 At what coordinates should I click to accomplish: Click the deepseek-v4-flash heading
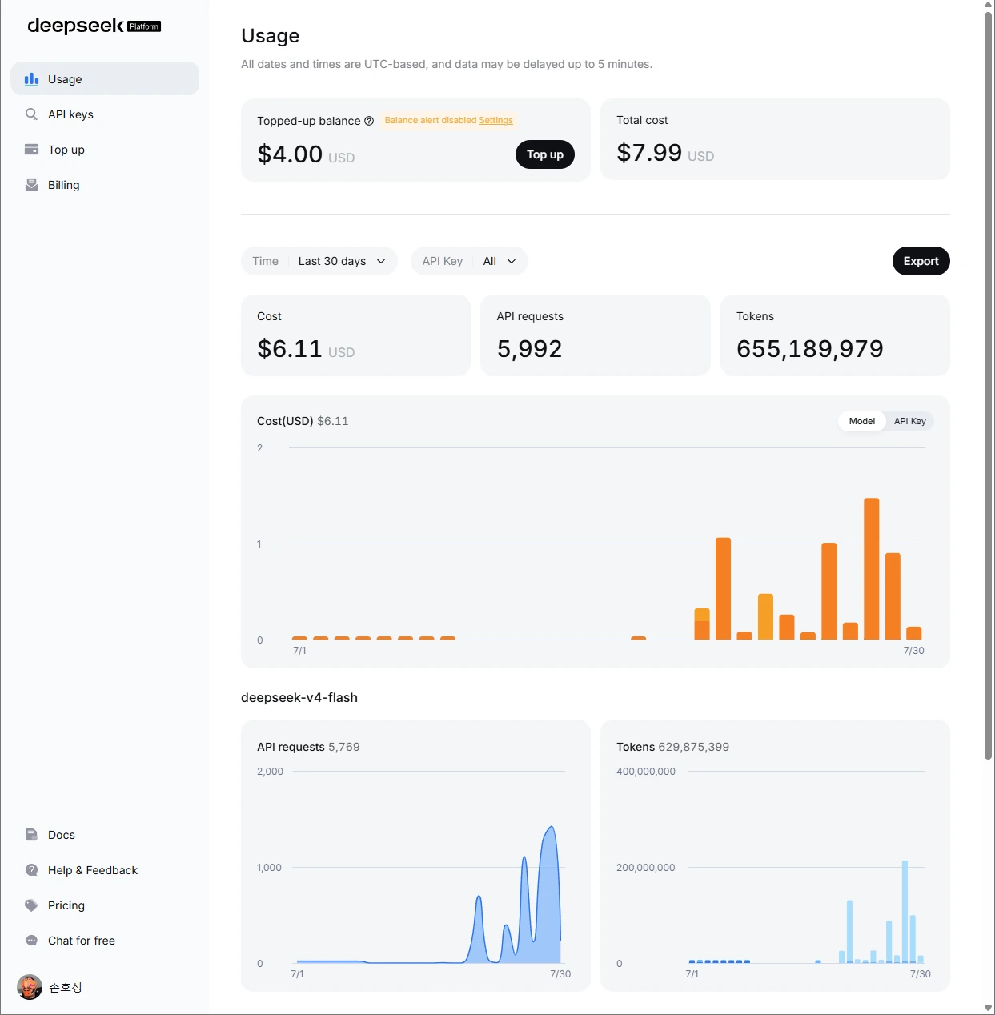(x=299, y=697)
